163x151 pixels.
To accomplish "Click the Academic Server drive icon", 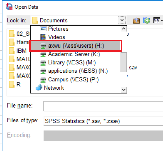I will coord(43,55).
